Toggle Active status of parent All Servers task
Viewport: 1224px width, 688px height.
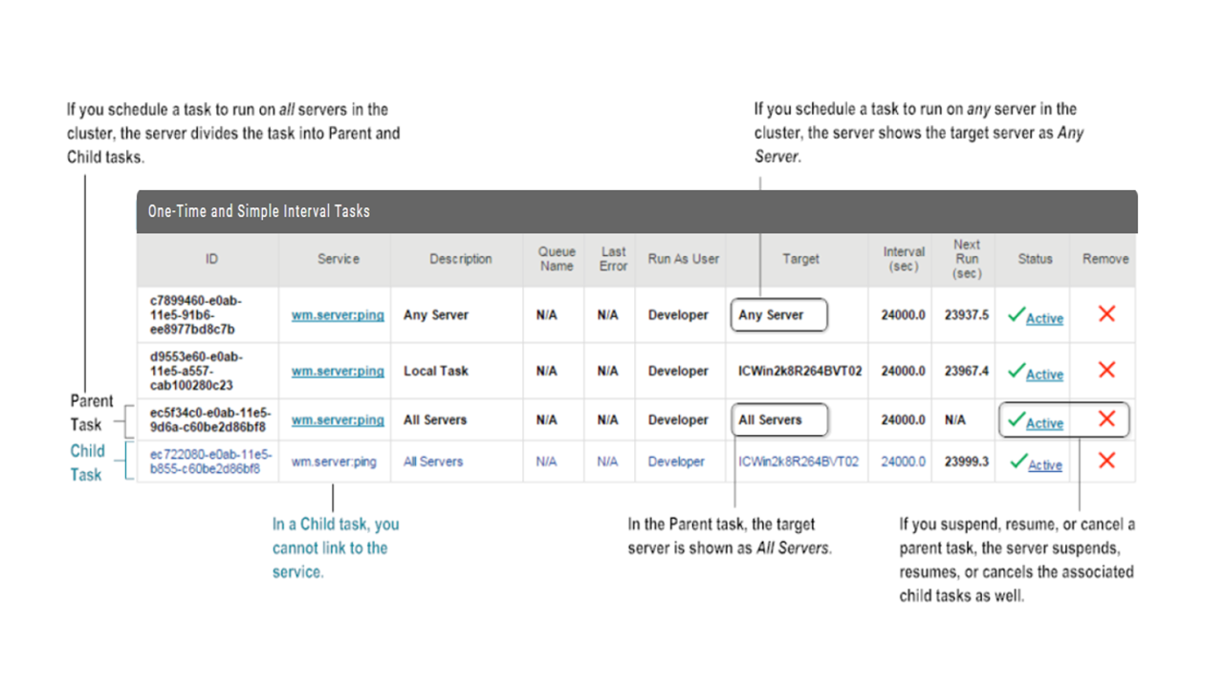(1044, 423)
